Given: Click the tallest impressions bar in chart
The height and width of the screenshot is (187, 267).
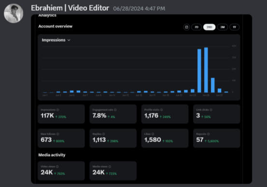Looking at the screenshot, I should point(206,70).
